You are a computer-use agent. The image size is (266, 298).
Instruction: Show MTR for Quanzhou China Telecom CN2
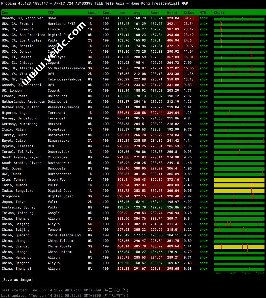[x=204, y=235]
